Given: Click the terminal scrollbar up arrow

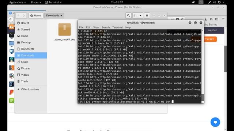Looking at the screenshot, I should (203, 30).
